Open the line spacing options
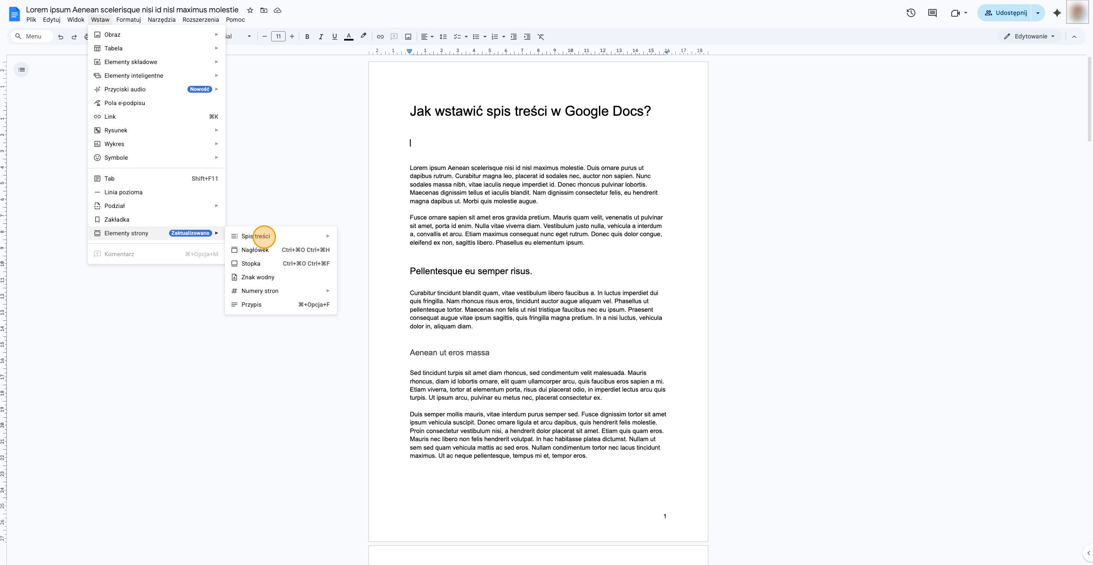1093x565 pixels. [443, 37]
